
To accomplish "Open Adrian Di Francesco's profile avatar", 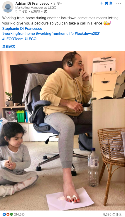I will click(x=8, y=7).
